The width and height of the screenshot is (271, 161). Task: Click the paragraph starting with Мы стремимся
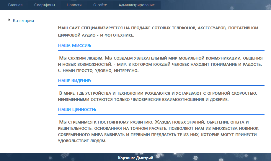point(158,131)
